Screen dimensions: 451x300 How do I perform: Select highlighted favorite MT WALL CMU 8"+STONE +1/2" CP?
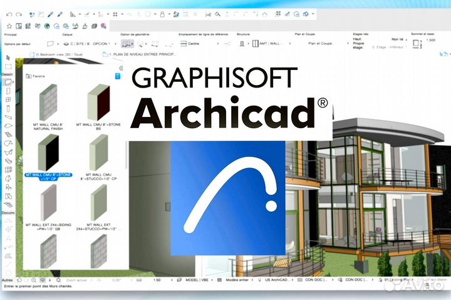[x=48, y=157]
